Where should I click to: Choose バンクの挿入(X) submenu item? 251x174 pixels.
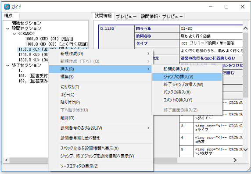(x=187, y=92)
